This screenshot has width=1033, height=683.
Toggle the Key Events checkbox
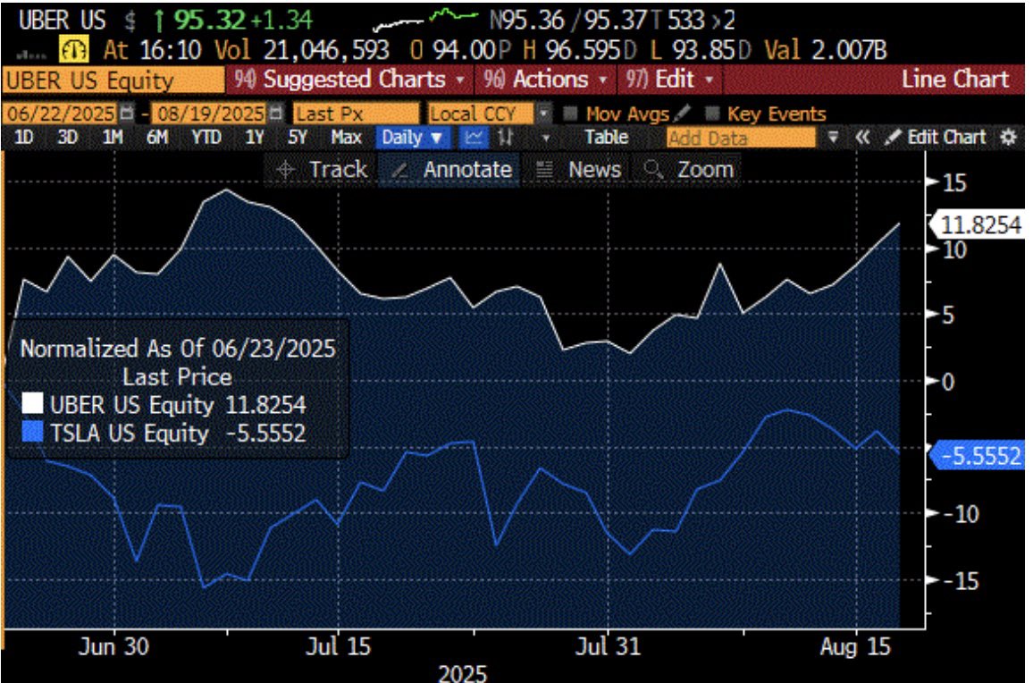click(x=711, y=114)
